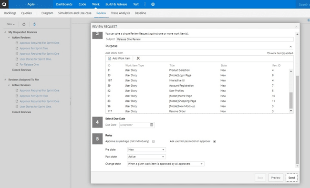Toggle Ask user for password on approval

click(215, 141)
